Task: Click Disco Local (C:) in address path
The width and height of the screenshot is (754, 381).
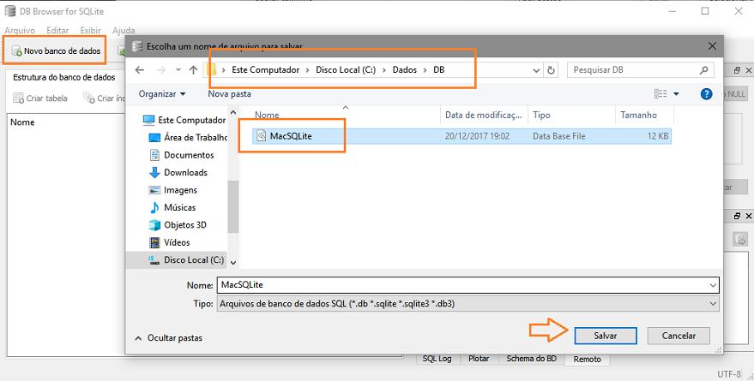Action: click(346, 69)
